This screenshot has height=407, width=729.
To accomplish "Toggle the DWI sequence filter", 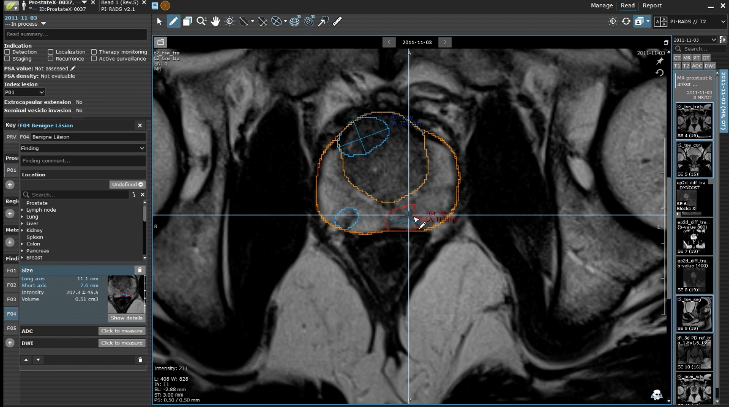I will [710, 66].
